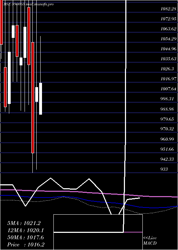Click the 1072.95 price axis label
This screenshot has height=250, width=178.
click(168, 19)
